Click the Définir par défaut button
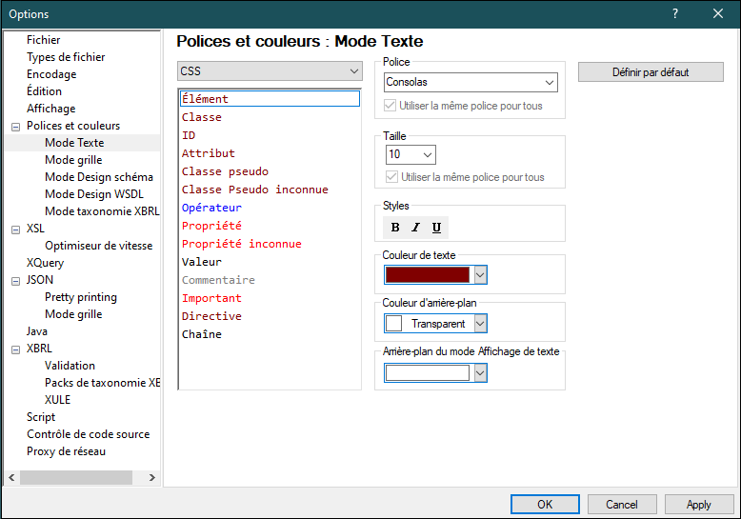741x519 pixels. click(x=651, y=72)
